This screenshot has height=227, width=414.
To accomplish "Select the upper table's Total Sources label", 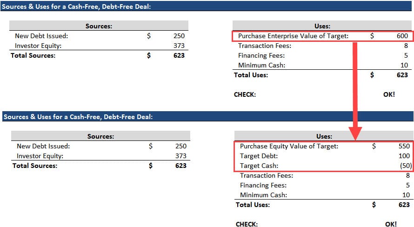I will pos(33,55).
